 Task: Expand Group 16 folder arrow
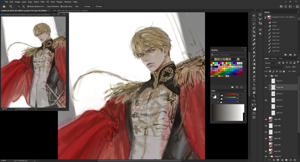(269, 156)
